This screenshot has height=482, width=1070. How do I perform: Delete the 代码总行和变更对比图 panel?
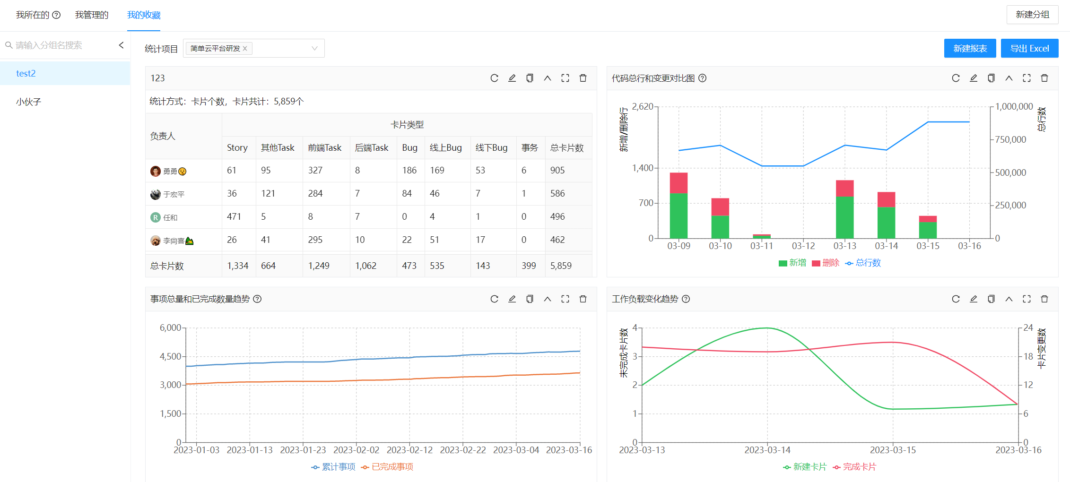point(1044,78)
